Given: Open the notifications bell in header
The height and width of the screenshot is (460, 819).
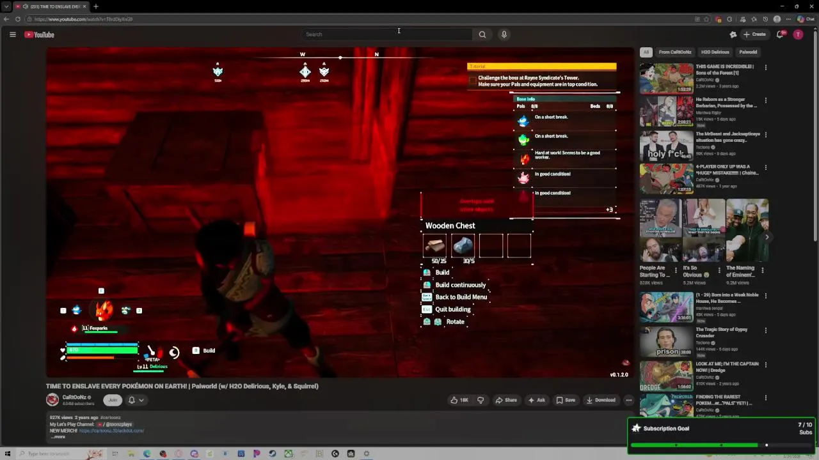Looking at the screenshot, I should [780, 34].
